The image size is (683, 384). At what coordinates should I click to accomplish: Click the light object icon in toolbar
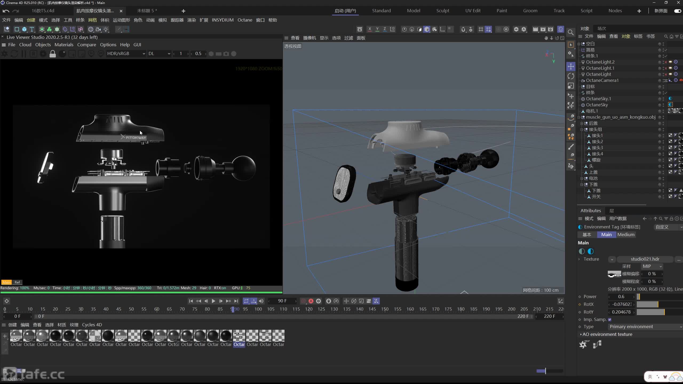coord(106,29)
